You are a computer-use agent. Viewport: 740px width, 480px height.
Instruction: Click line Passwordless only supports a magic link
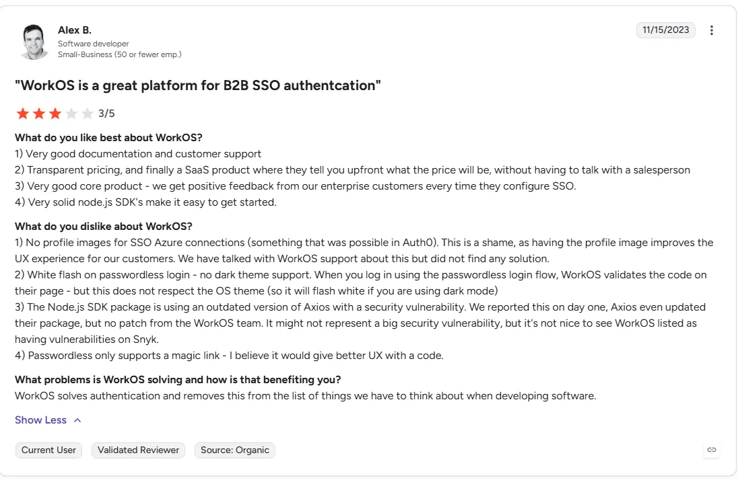230,355
